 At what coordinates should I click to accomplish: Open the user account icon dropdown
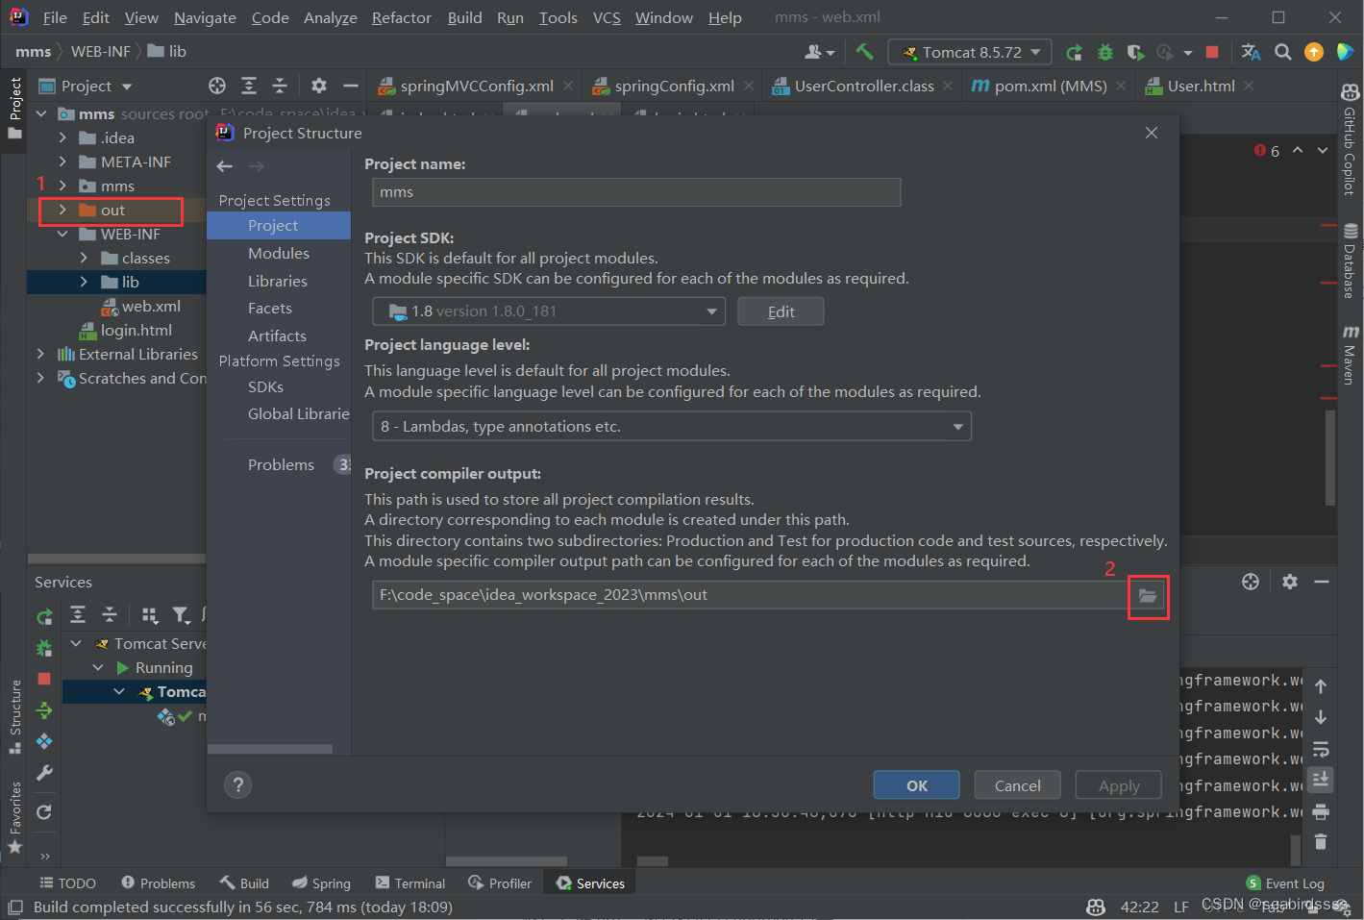point(819,52)
